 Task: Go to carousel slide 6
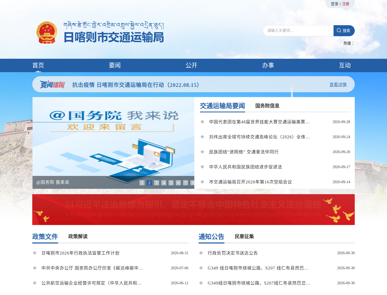tap(178, 183)
